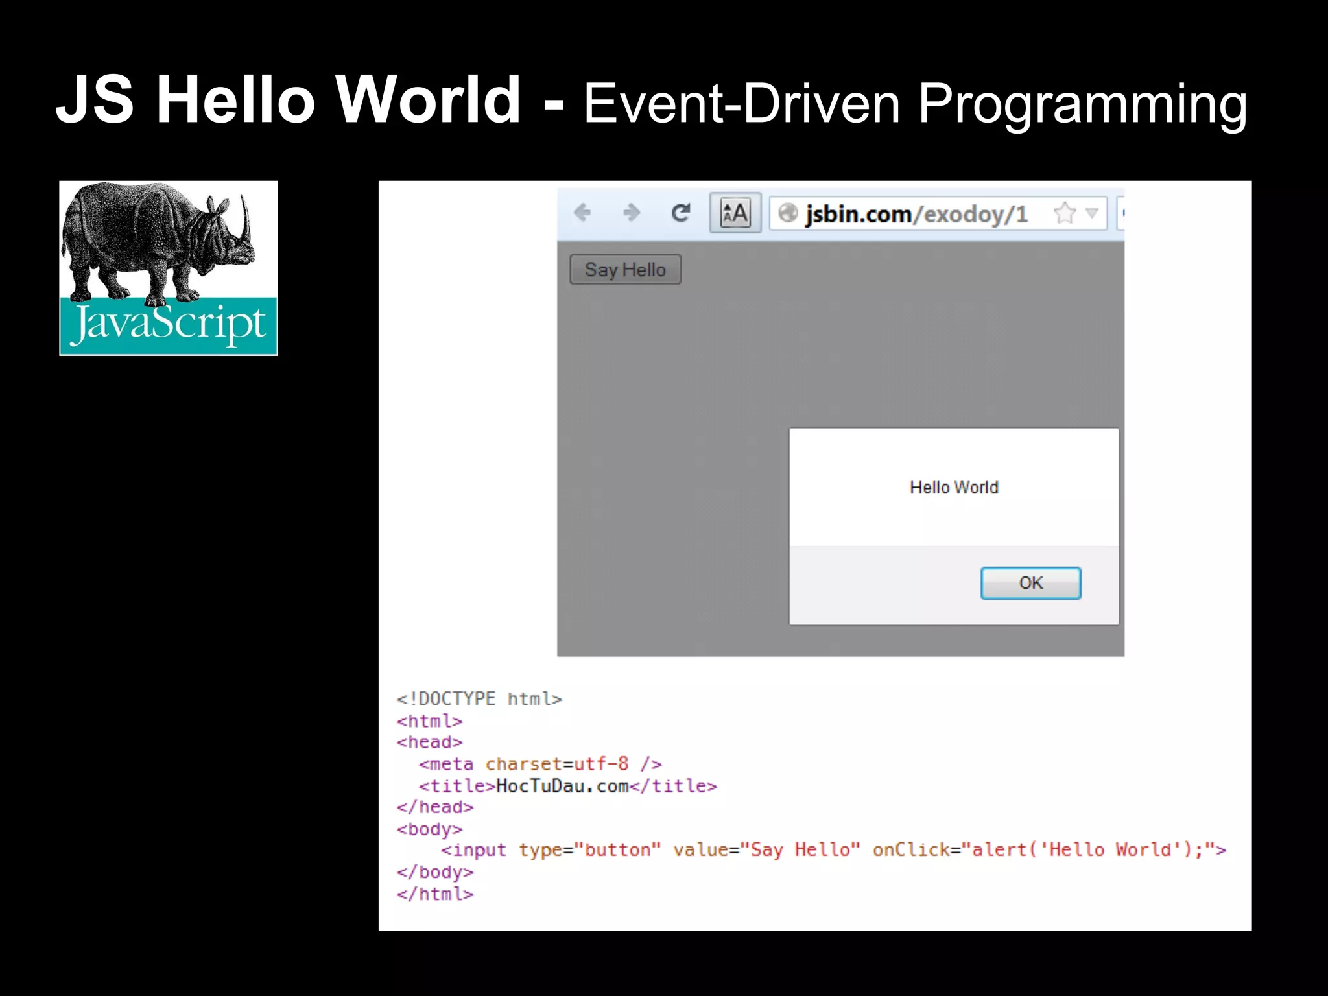Click the JS Hello World heading
This screenshot has height=996, width=1328.
tap(289, 100)
